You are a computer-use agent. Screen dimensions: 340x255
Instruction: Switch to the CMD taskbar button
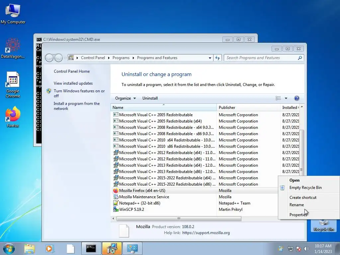tap(91, 248)
